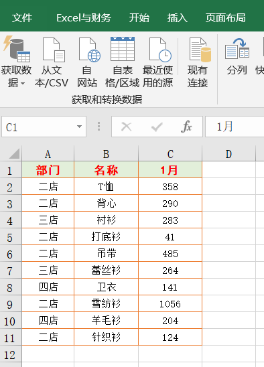Open 现有连接 existing connections icon
264x367 pixels.
point(200,50)
